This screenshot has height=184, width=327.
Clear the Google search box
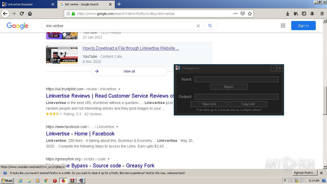(x=198, y=26)
